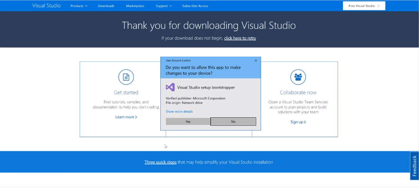Viewport: 419px width, 188px height.
Task: Click the Get started heading
Action: (x=126, y=93)
